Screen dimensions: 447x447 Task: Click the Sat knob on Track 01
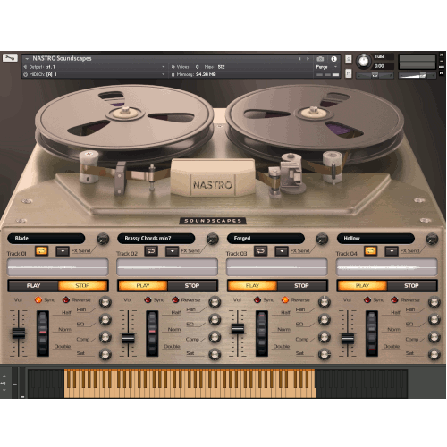point(105,354)
